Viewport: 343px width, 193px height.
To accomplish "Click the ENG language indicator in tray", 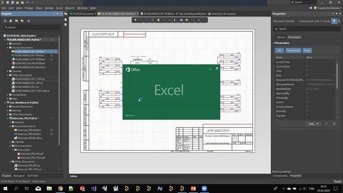I will coord(311,188).
